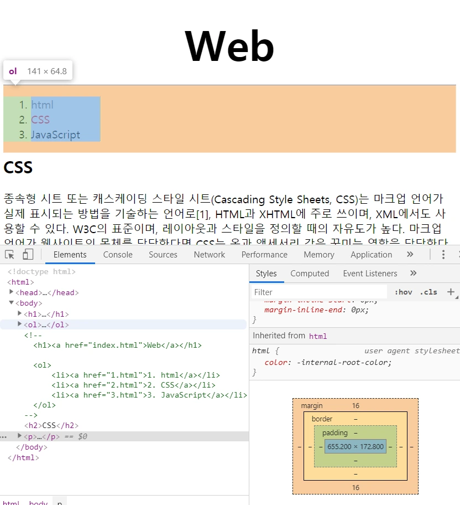Image resolution: width=460 pixels, height=505 pixels.
Task: Click the padding region of box model
Action: pos(335,433)
